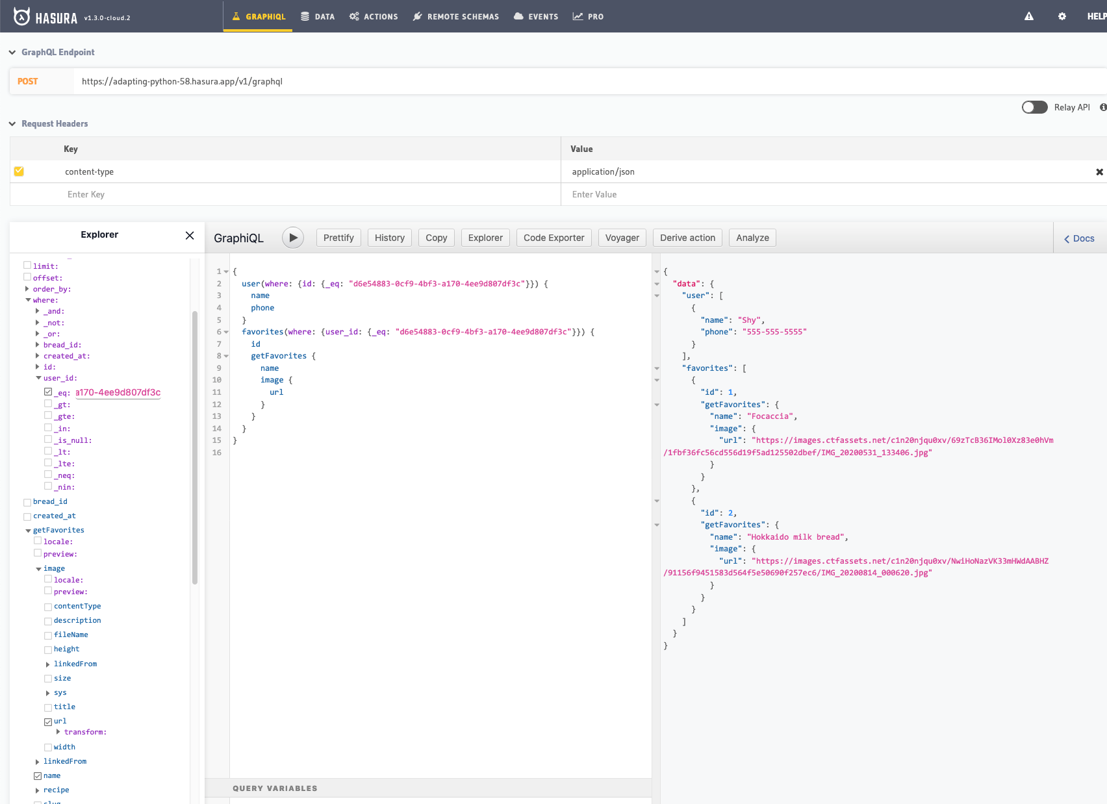Image resolution: width=1107 pixels, height=804 pixels.
Task: Toggle the Explorer toolbar button
Action: (485, 238)
